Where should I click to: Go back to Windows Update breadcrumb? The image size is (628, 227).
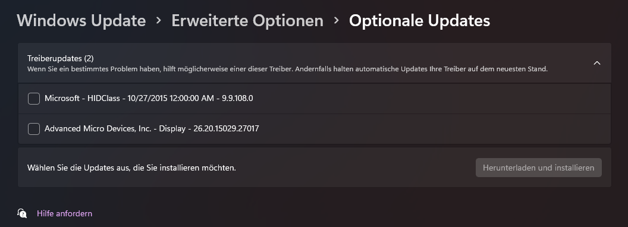tap(81, 20)
